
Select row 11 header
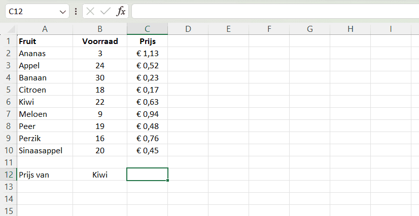8,162
